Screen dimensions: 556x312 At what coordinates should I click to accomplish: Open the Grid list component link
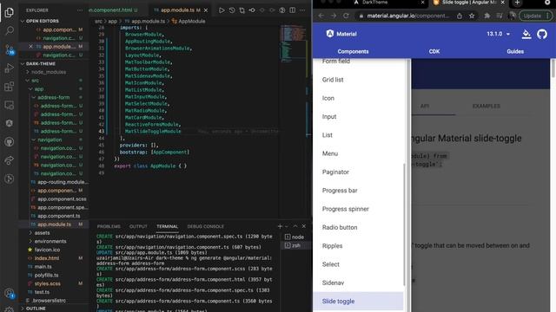333,80
